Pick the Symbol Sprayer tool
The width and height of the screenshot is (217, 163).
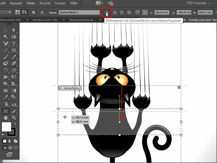[x=6, y=104]
